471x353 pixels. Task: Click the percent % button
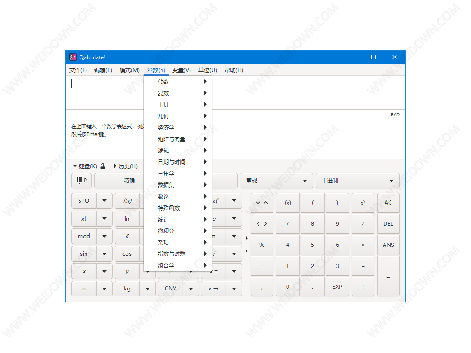pos(262,245)
